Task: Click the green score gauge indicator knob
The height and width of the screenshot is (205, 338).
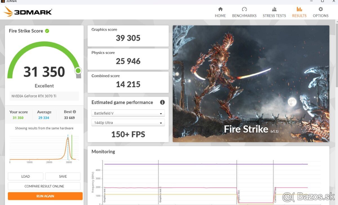Action: pyautogui.click(x=78, y=70)
